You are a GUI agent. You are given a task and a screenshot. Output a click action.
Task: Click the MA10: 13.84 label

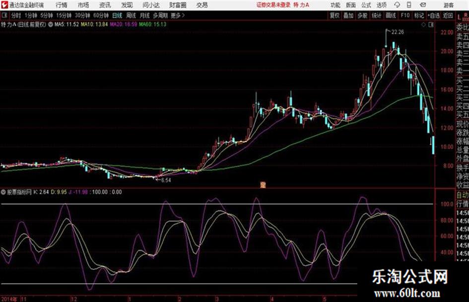pyautogui.click(x=94, y=24)
